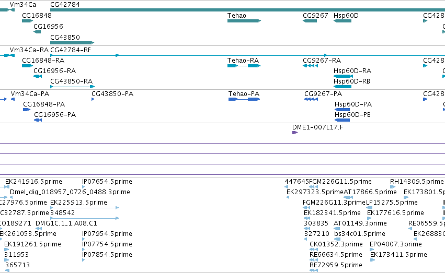445x273 pixels.
Task: Select the CG16848-PA protein glyph
Action: (x=27, y=110)
